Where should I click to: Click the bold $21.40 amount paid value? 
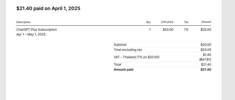pyautogui.click(x=206, y=70)
